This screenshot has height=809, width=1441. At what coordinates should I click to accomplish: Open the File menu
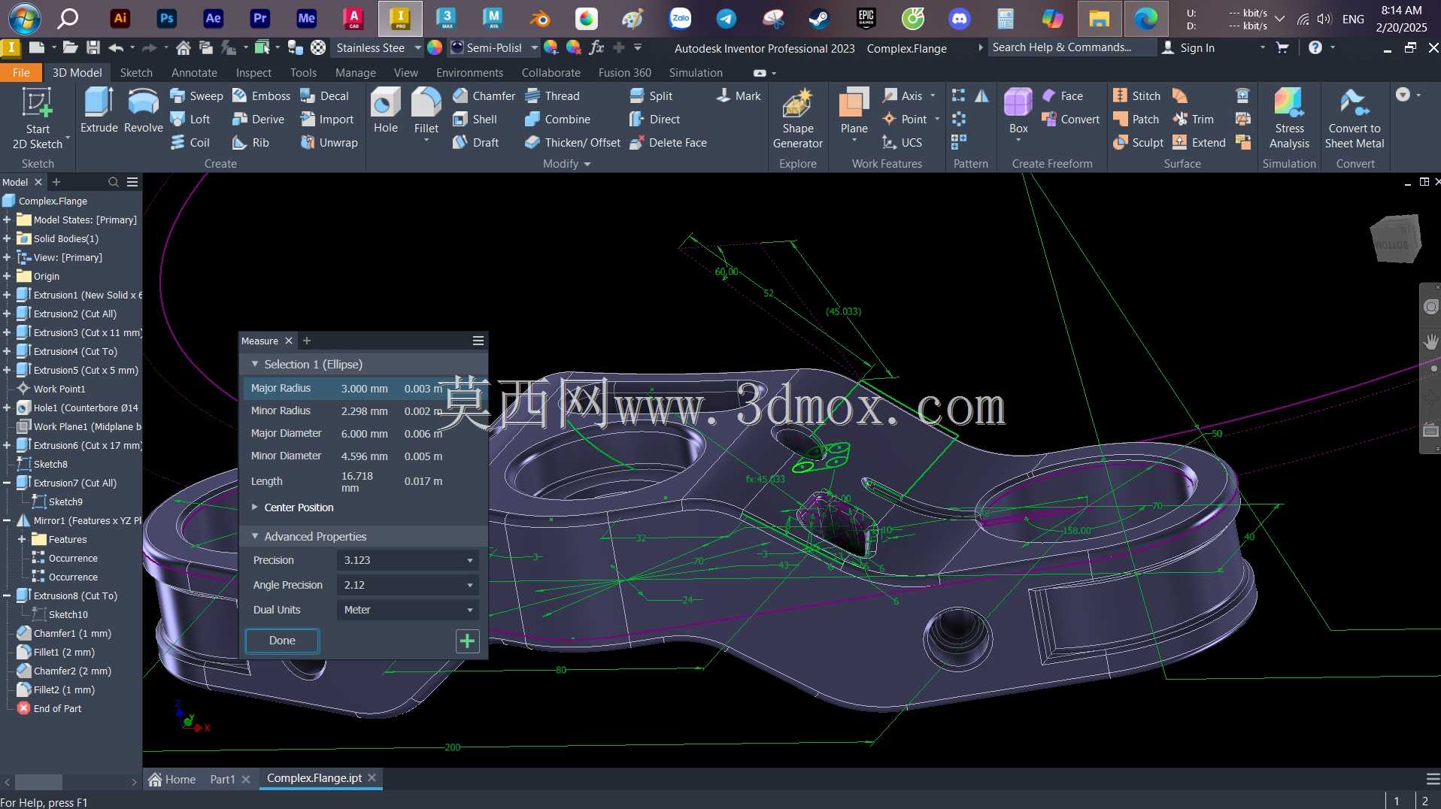point(21,72)
